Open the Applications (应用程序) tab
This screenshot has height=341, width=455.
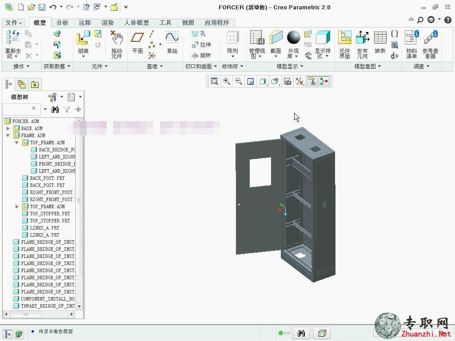(217, 23)
